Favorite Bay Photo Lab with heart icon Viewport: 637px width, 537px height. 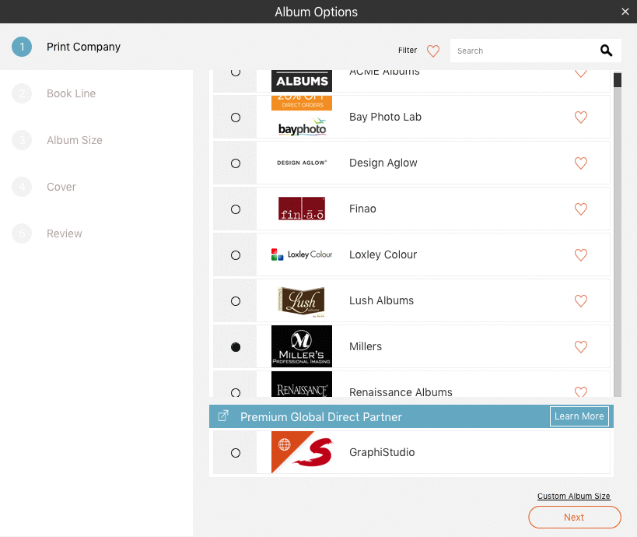point(581,117)
